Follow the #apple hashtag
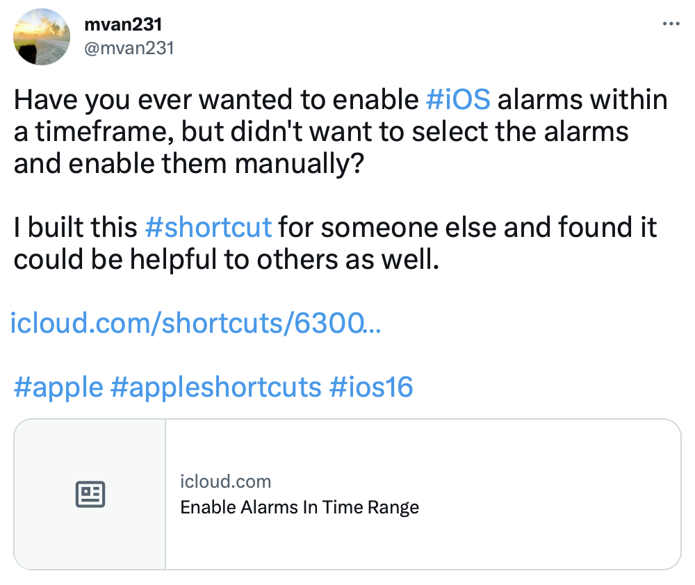695x585 pixels. [58, 388]
